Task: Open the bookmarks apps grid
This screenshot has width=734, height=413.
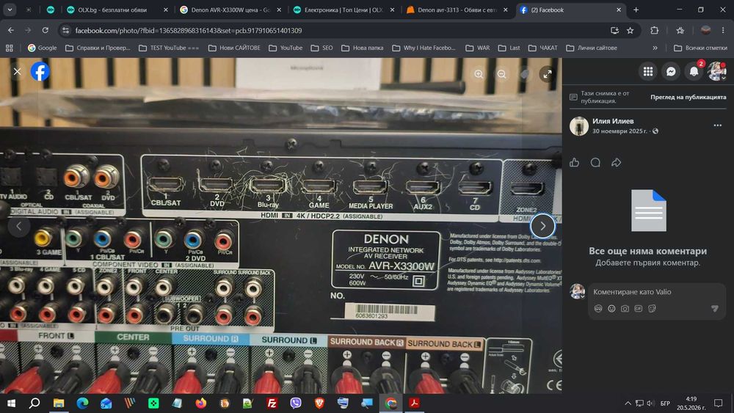Action: (x=10, y=48)
